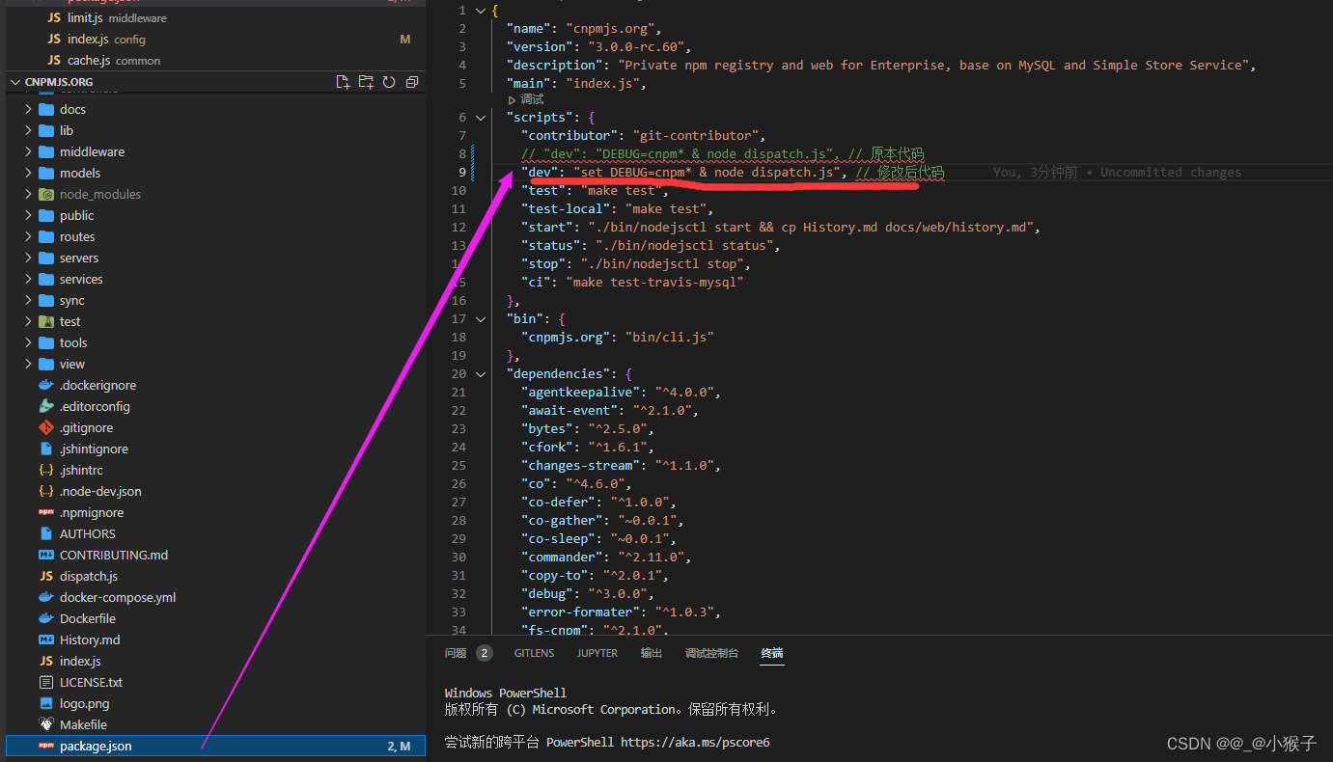This screenshot has width=1333, height=762.
Task: Switch to the GITLENS panel tab
Action: point(534,653)
